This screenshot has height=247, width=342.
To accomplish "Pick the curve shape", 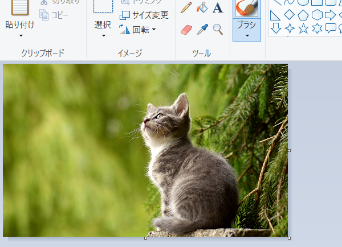I will (290, 2).
